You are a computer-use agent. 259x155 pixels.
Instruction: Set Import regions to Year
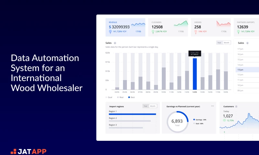pyautogui.click(x=145, y=106)
